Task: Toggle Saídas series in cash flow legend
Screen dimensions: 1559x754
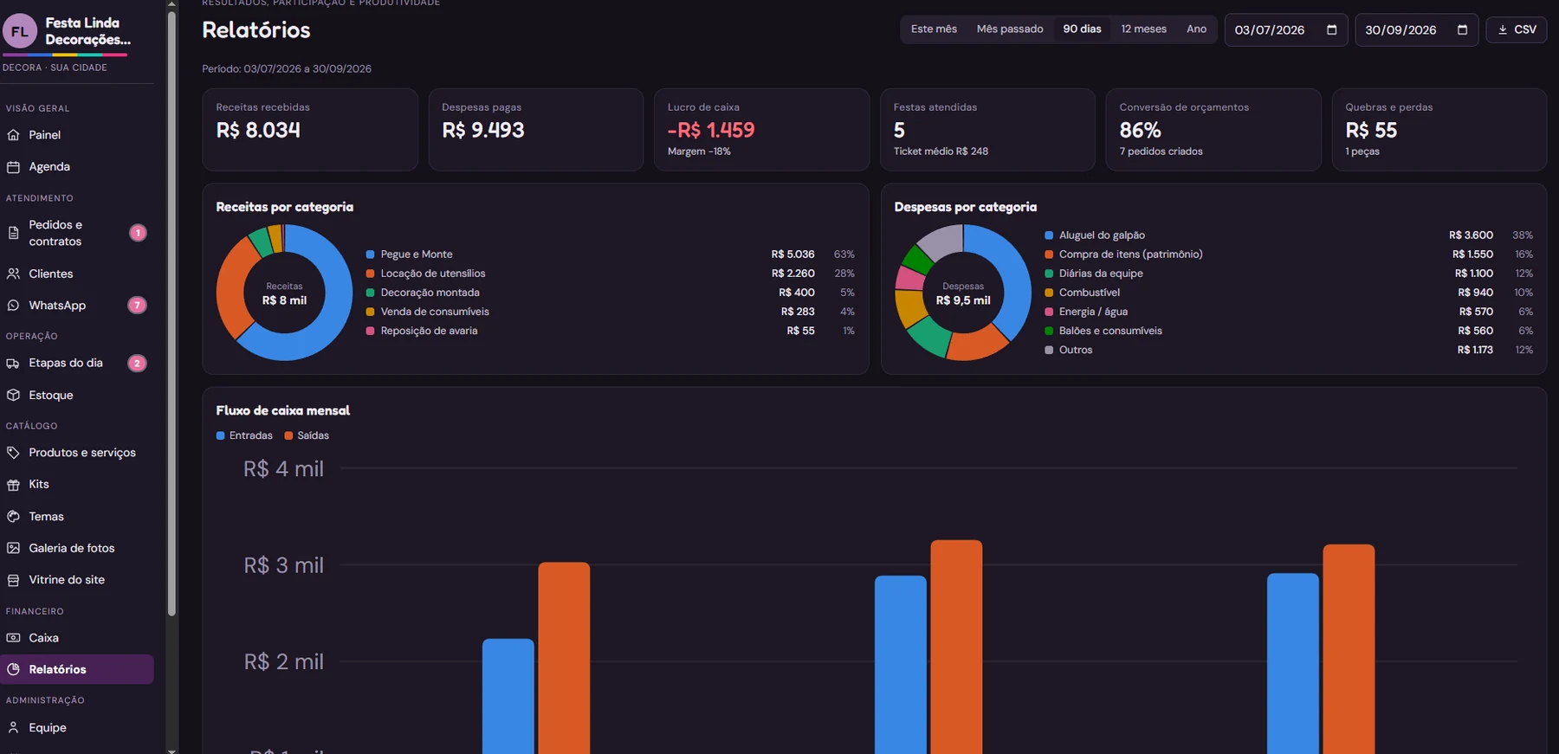Action: coord(307,435)
